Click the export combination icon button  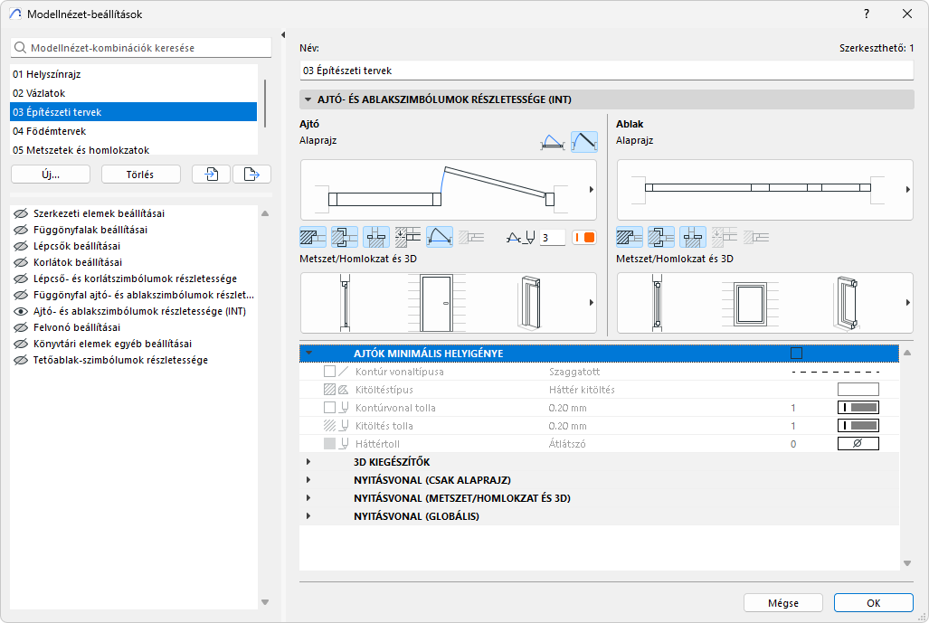(x=251, y=175)
